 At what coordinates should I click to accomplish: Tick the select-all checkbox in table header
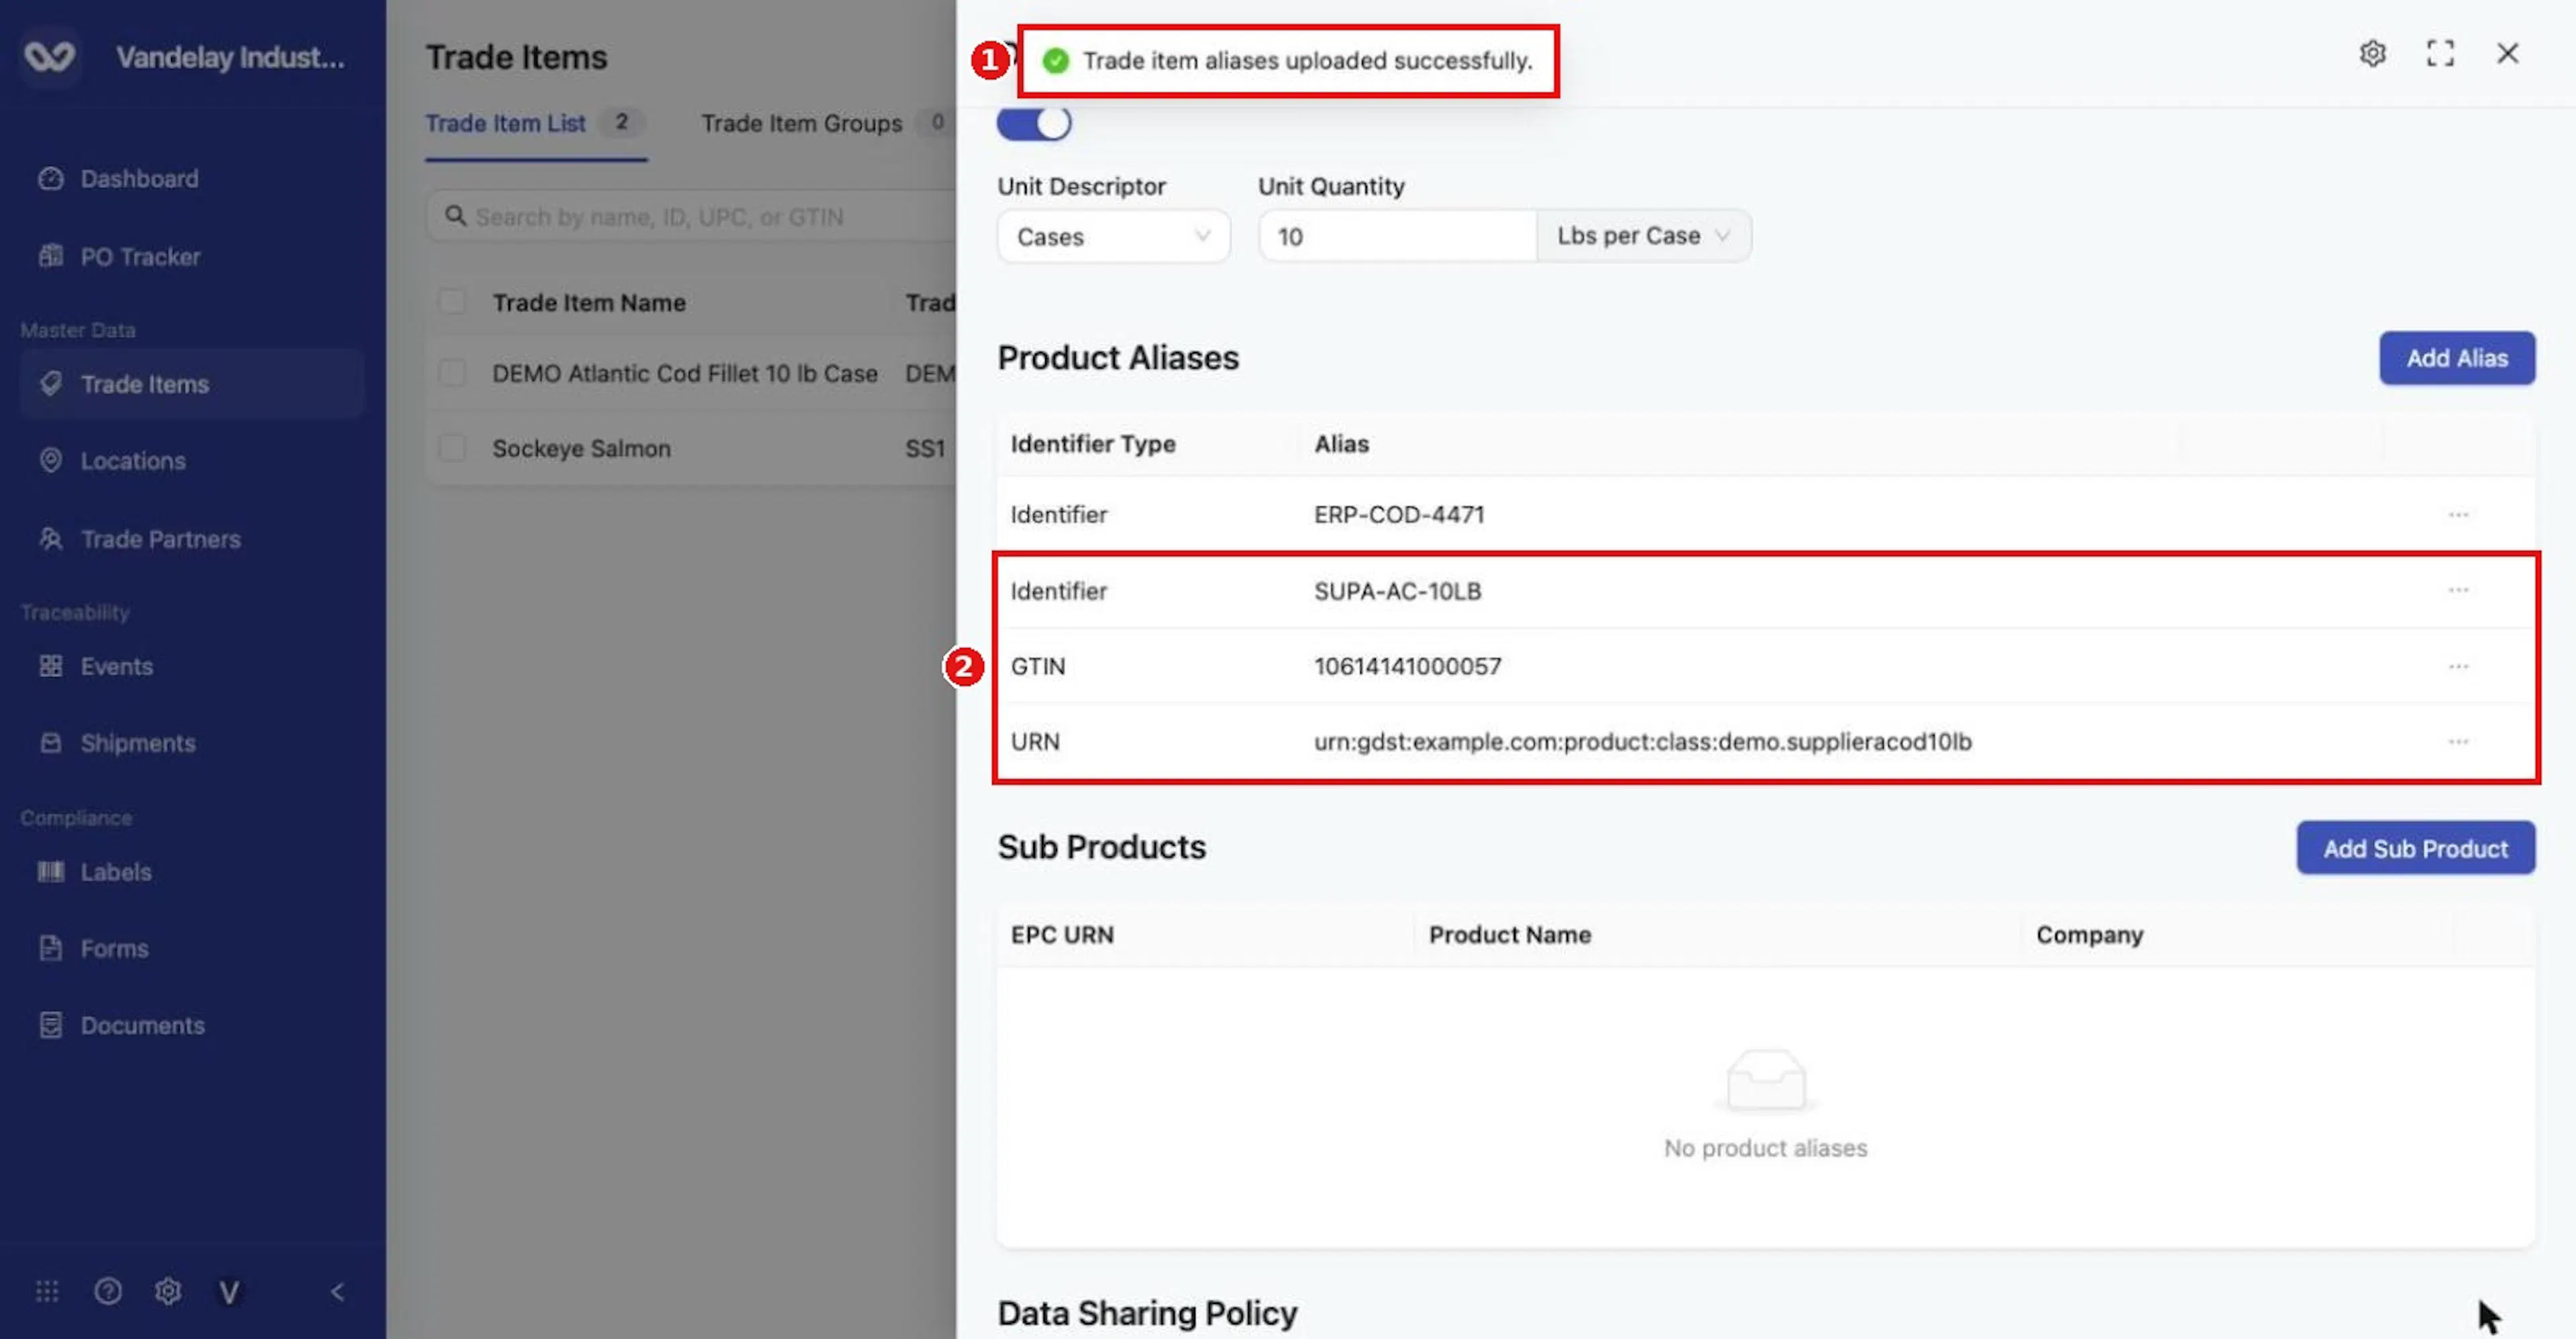point(452,301)
